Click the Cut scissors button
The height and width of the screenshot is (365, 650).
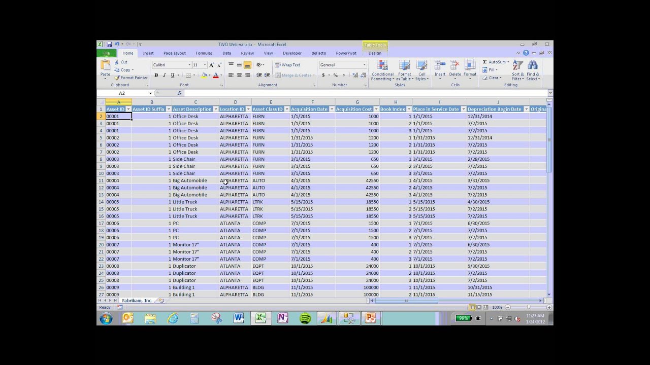point(121,62)
